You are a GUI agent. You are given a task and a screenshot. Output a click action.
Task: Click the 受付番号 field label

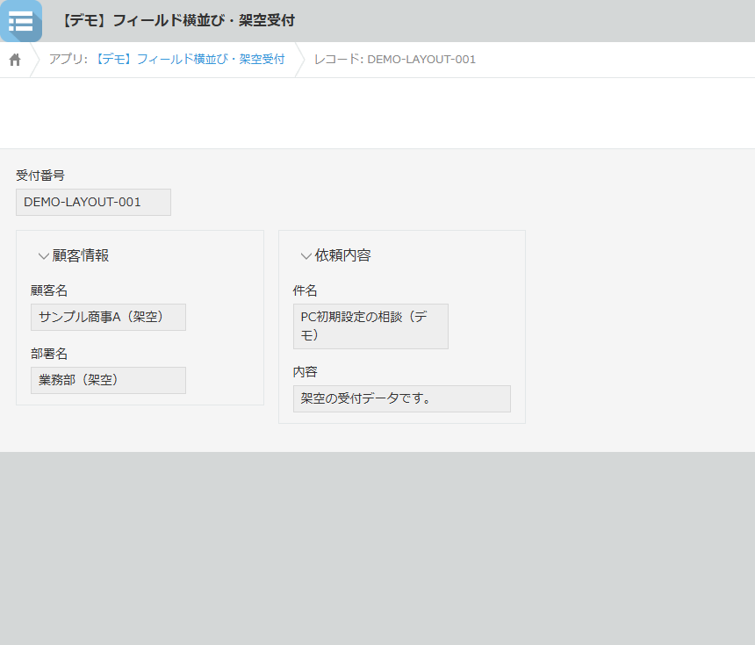[40, 176]
